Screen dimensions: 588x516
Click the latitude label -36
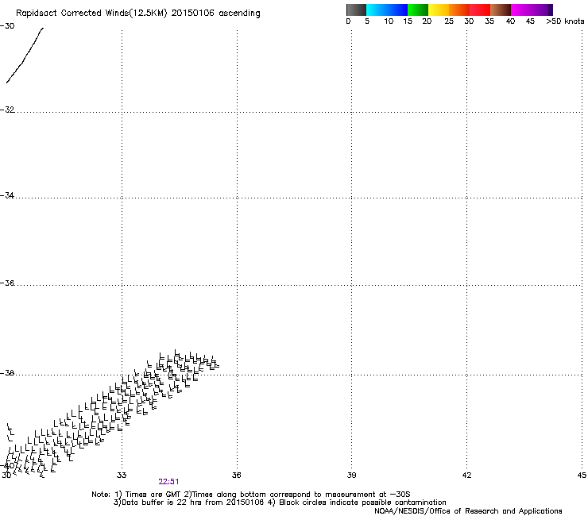pyautogui.click(x=7, y=283)
